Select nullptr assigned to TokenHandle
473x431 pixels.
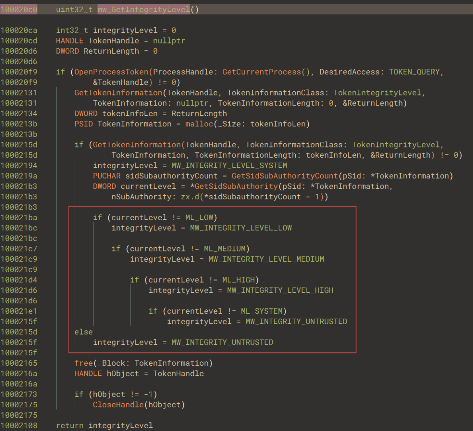click(169, 41)
